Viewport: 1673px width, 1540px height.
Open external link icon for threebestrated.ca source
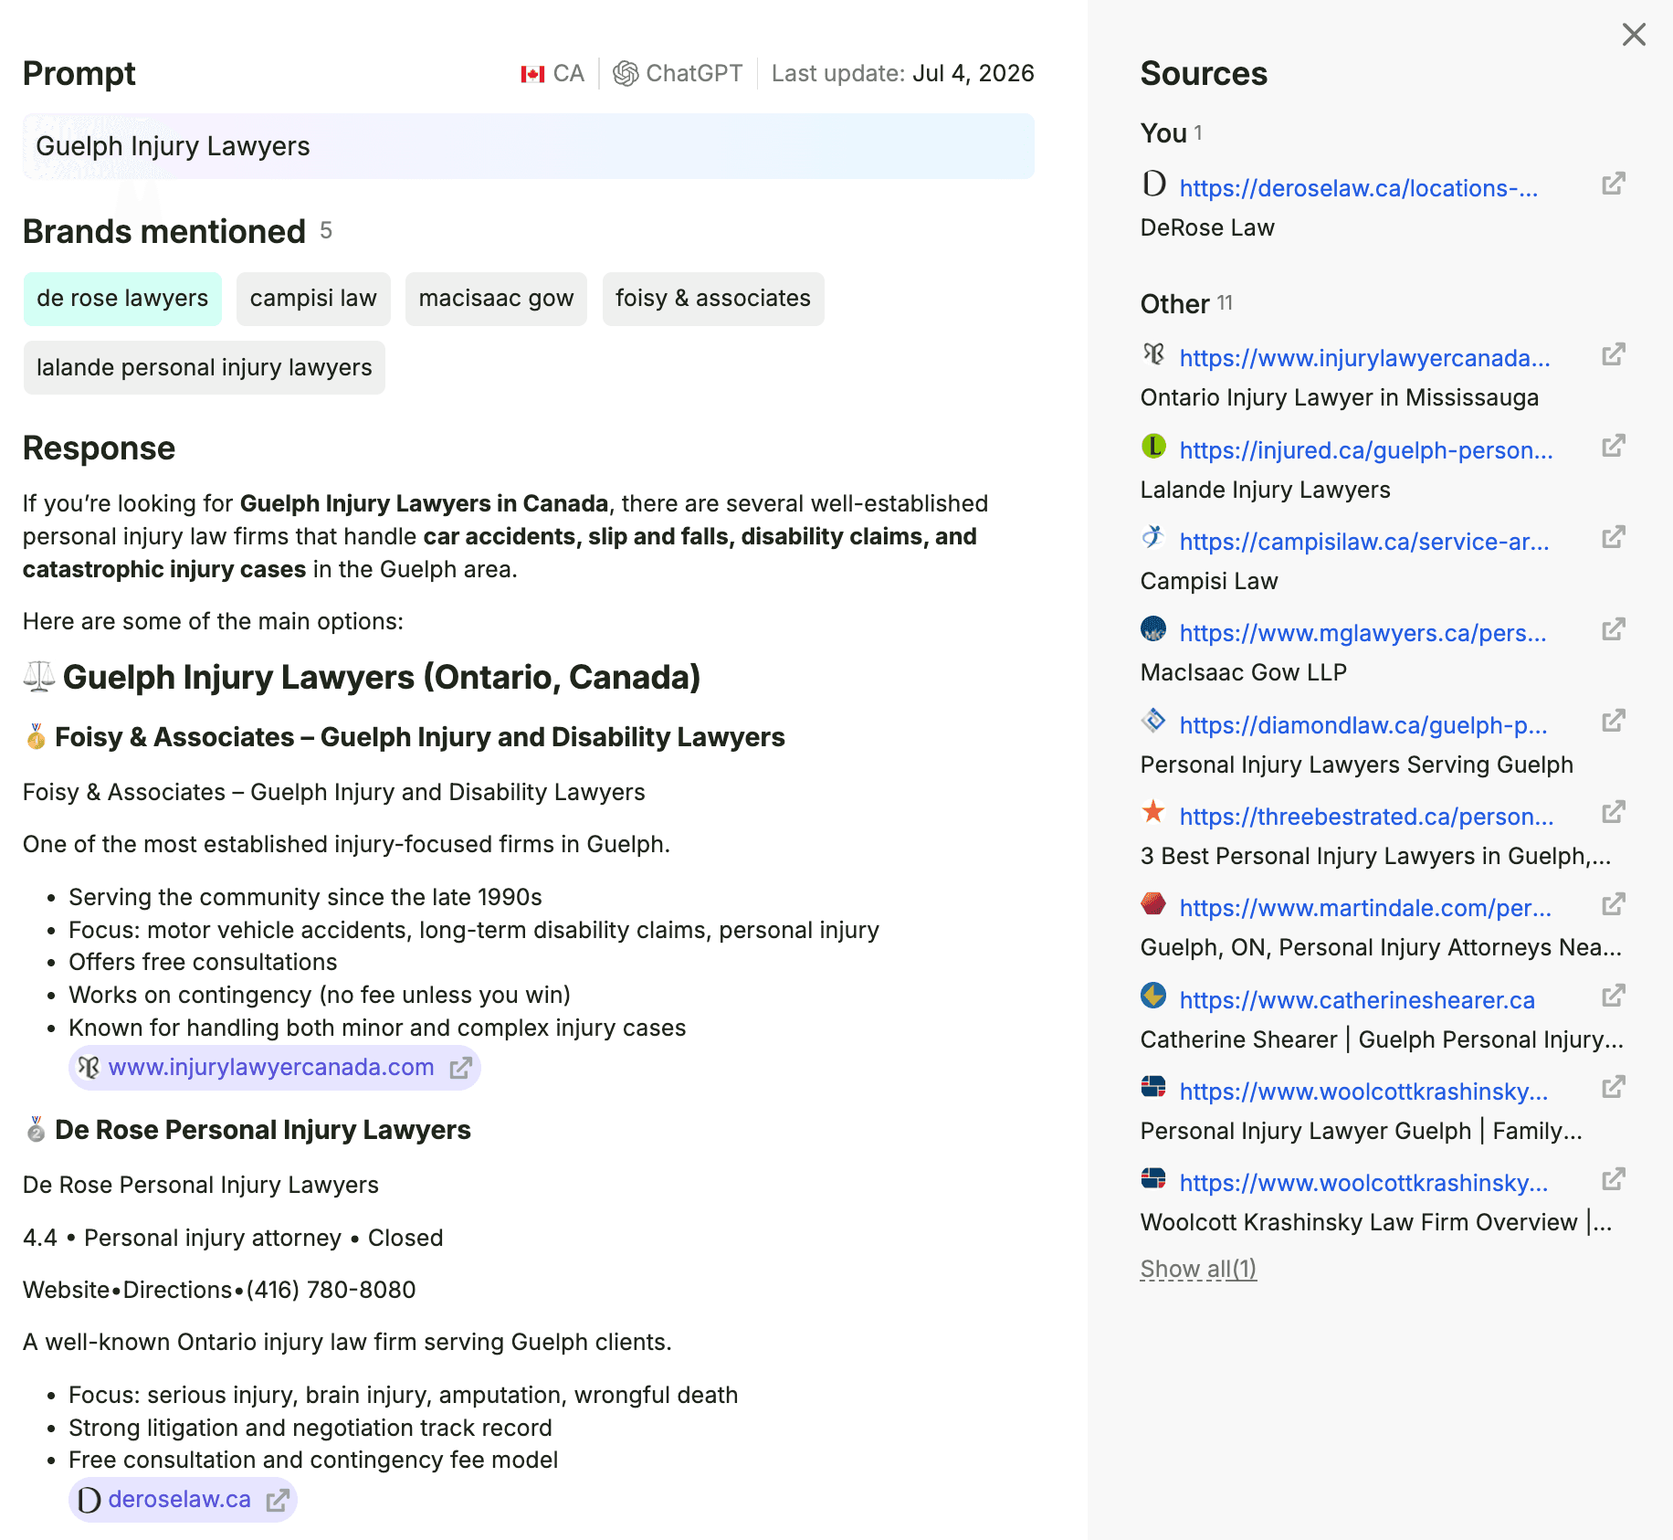[x=1614, y=812]
